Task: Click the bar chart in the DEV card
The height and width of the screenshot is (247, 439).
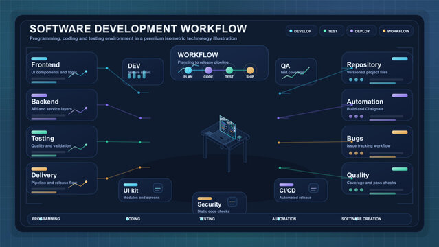Action: click(137, 74)
